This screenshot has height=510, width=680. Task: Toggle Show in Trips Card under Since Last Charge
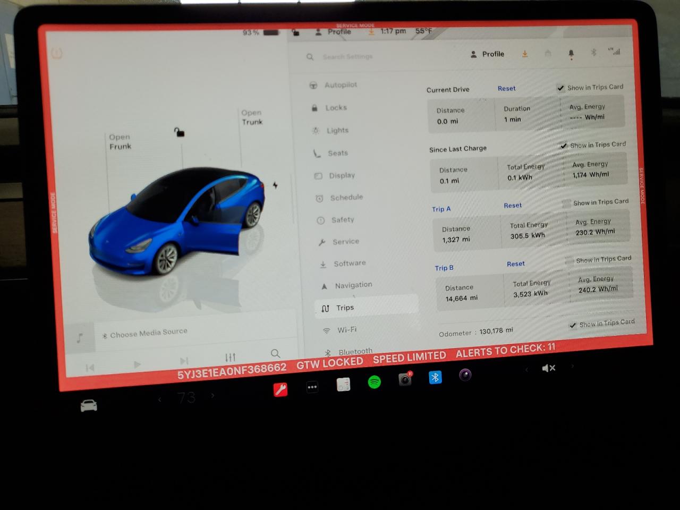click(x=564, y=145)
